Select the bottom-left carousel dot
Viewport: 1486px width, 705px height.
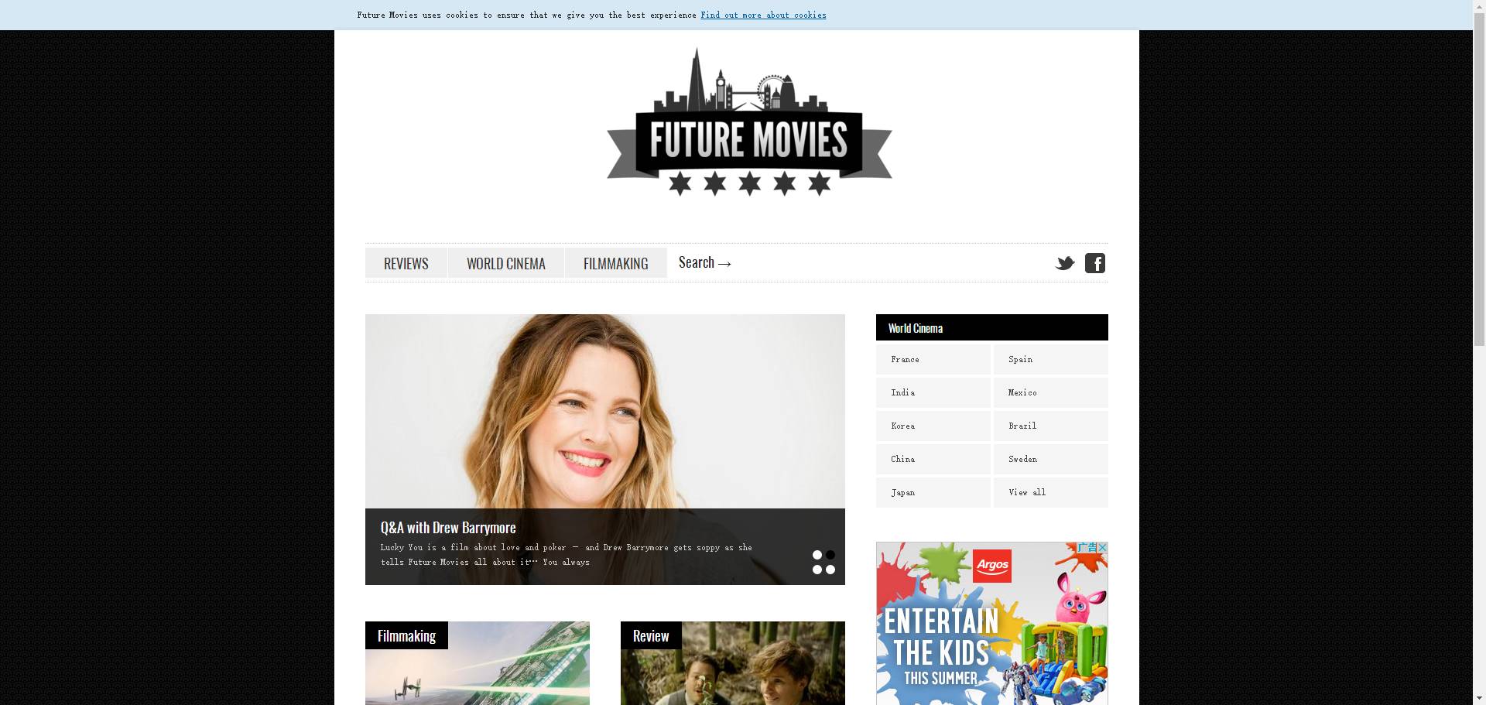click(817, 570)
